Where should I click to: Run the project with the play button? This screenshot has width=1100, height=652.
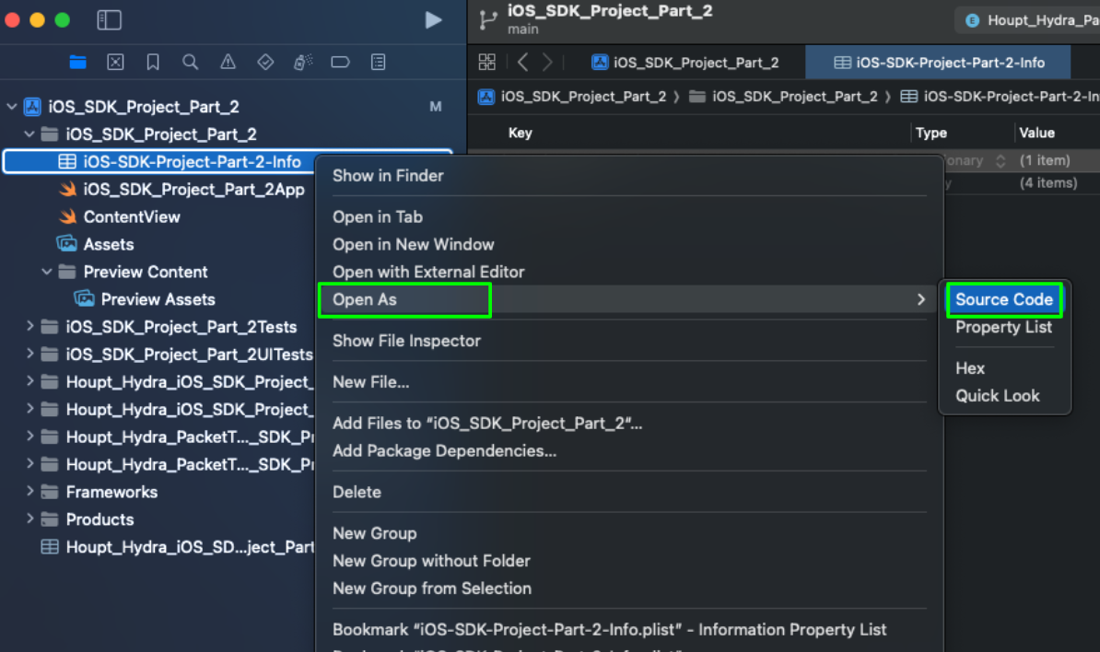434,19
